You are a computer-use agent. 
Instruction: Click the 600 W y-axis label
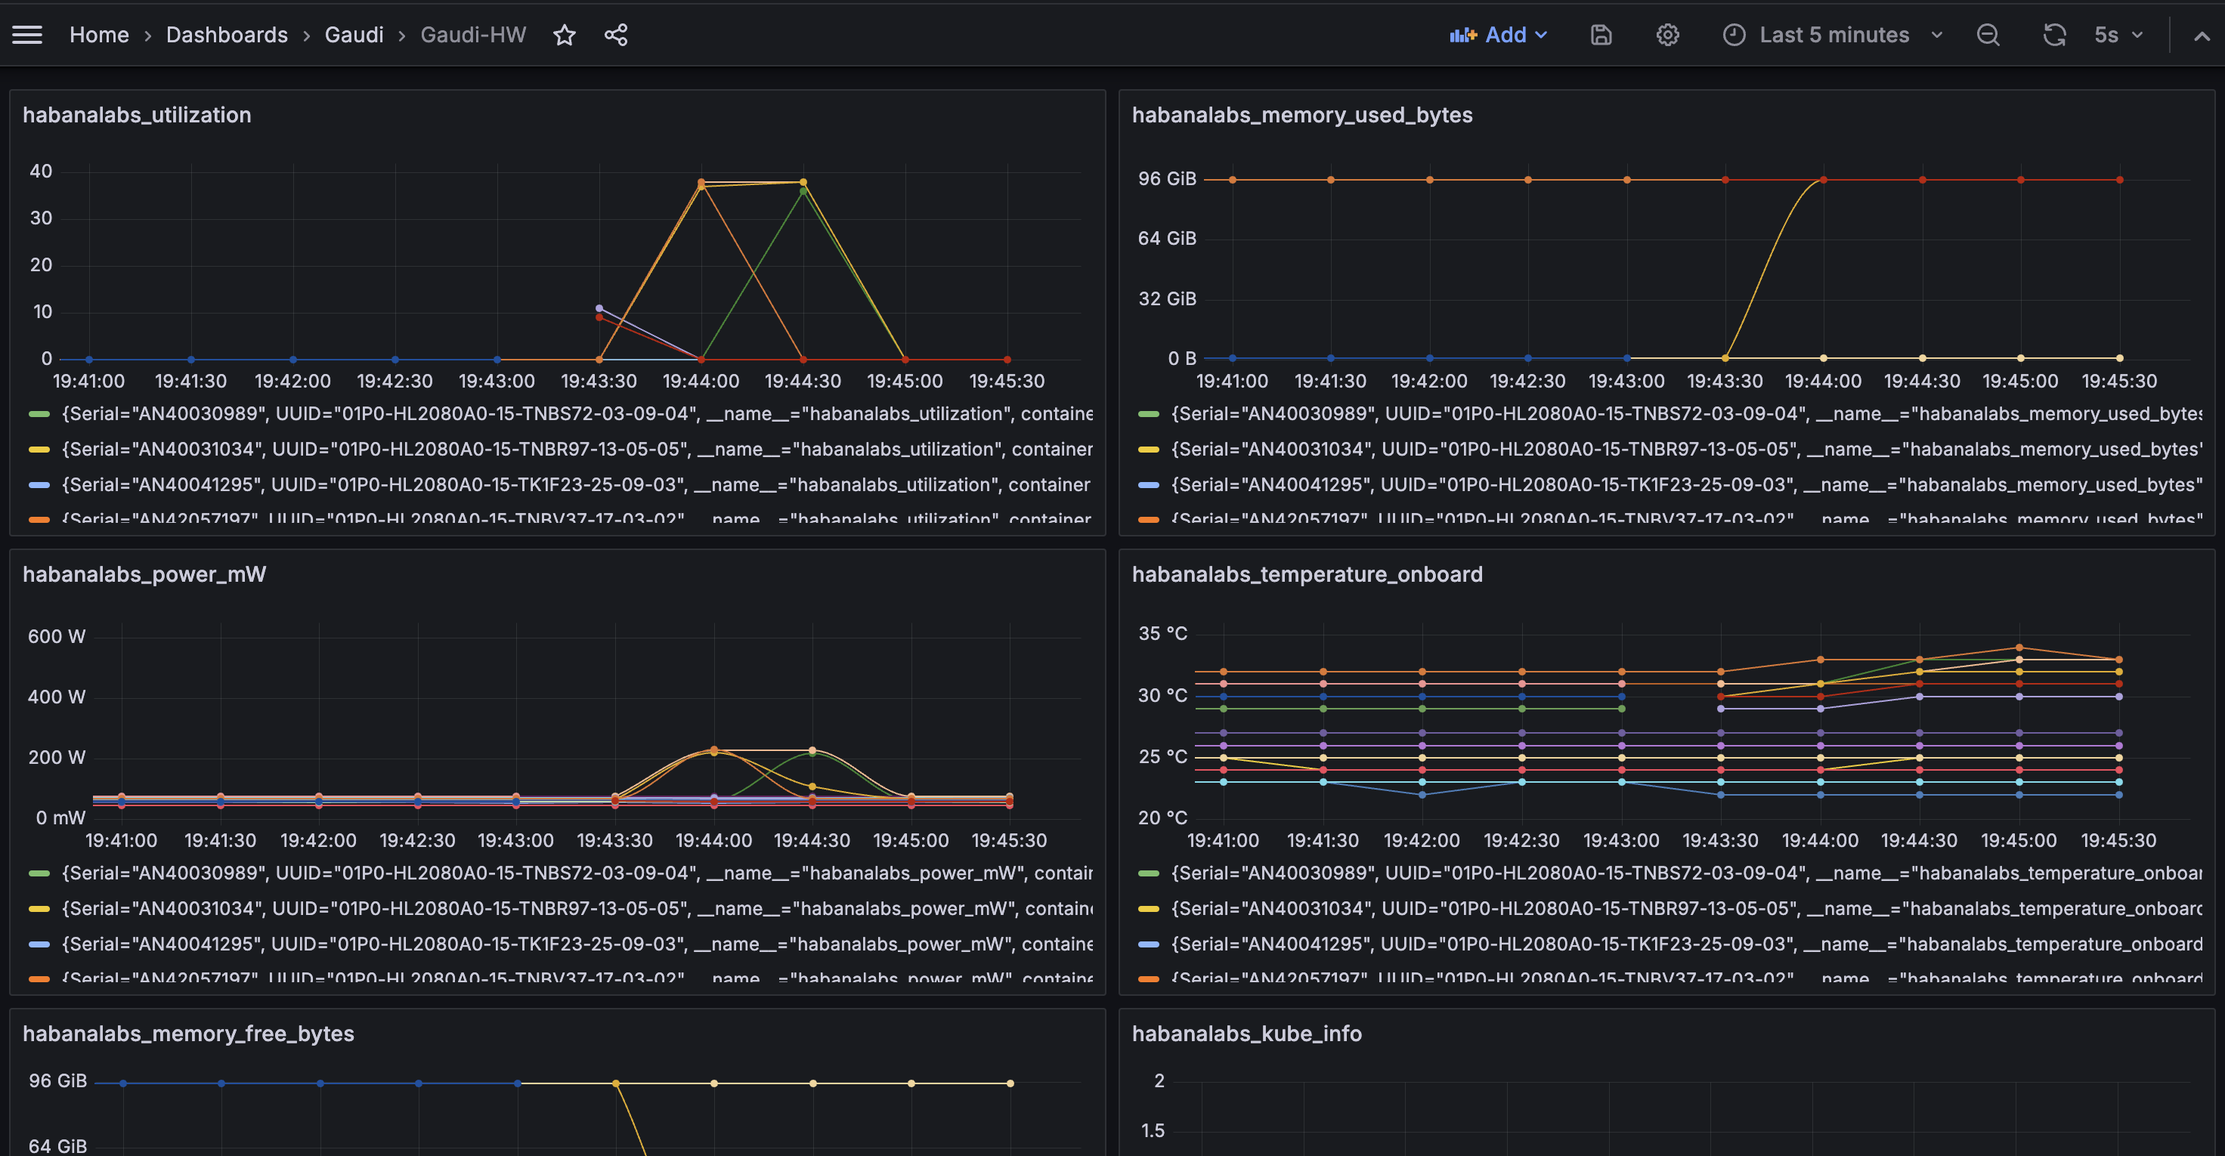click(56, 636)
